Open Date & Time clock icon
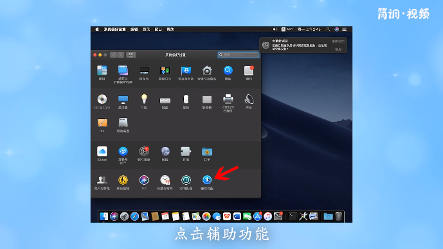Screen dimensions: 443x249 tap(165, 180)
